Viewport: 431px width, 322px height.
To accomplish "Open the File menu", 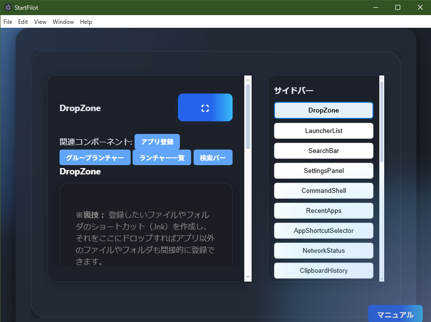I will click(7, 21).
